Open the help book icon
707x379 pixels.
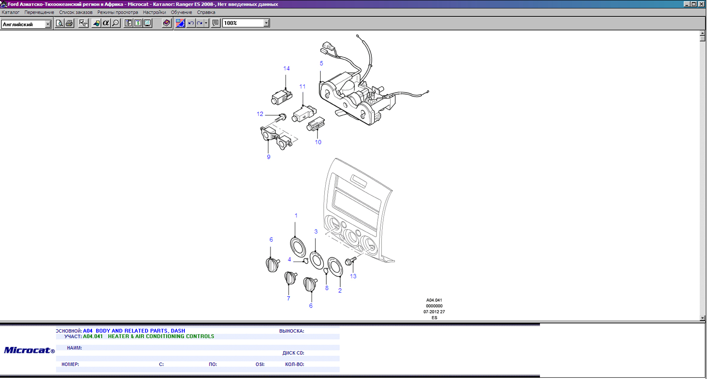167,23
